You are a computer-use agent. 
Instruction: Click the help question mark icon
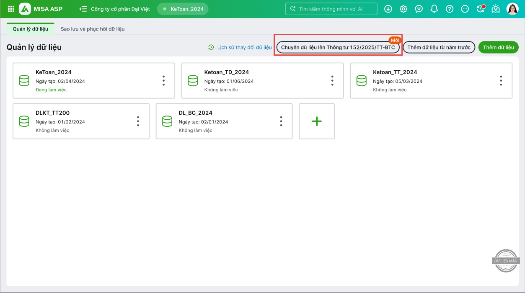pos(450,9)
